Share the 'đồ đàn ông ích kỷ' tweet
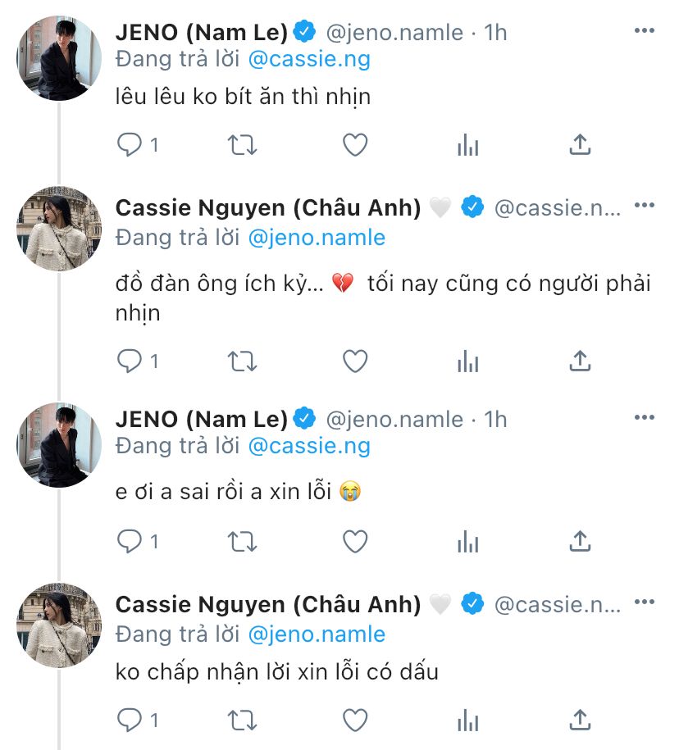The width and height of the screenshot is (679, 750). 580,361
